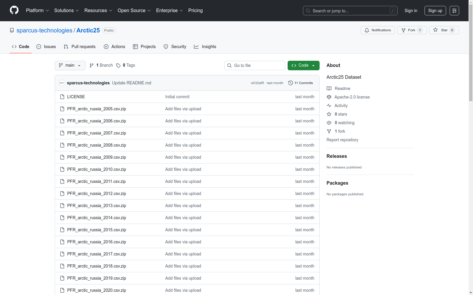Select the Code tab
The height and width of the screenshot is (295, 473).
tap(21, 47)
